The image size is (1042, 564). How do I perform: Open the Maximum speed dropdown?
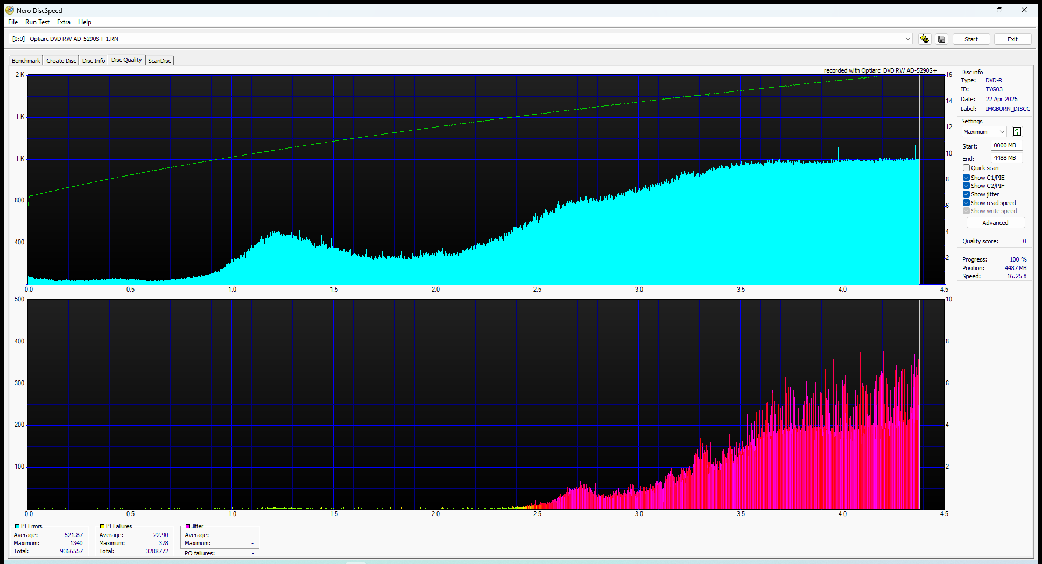(x=984, y=132)
